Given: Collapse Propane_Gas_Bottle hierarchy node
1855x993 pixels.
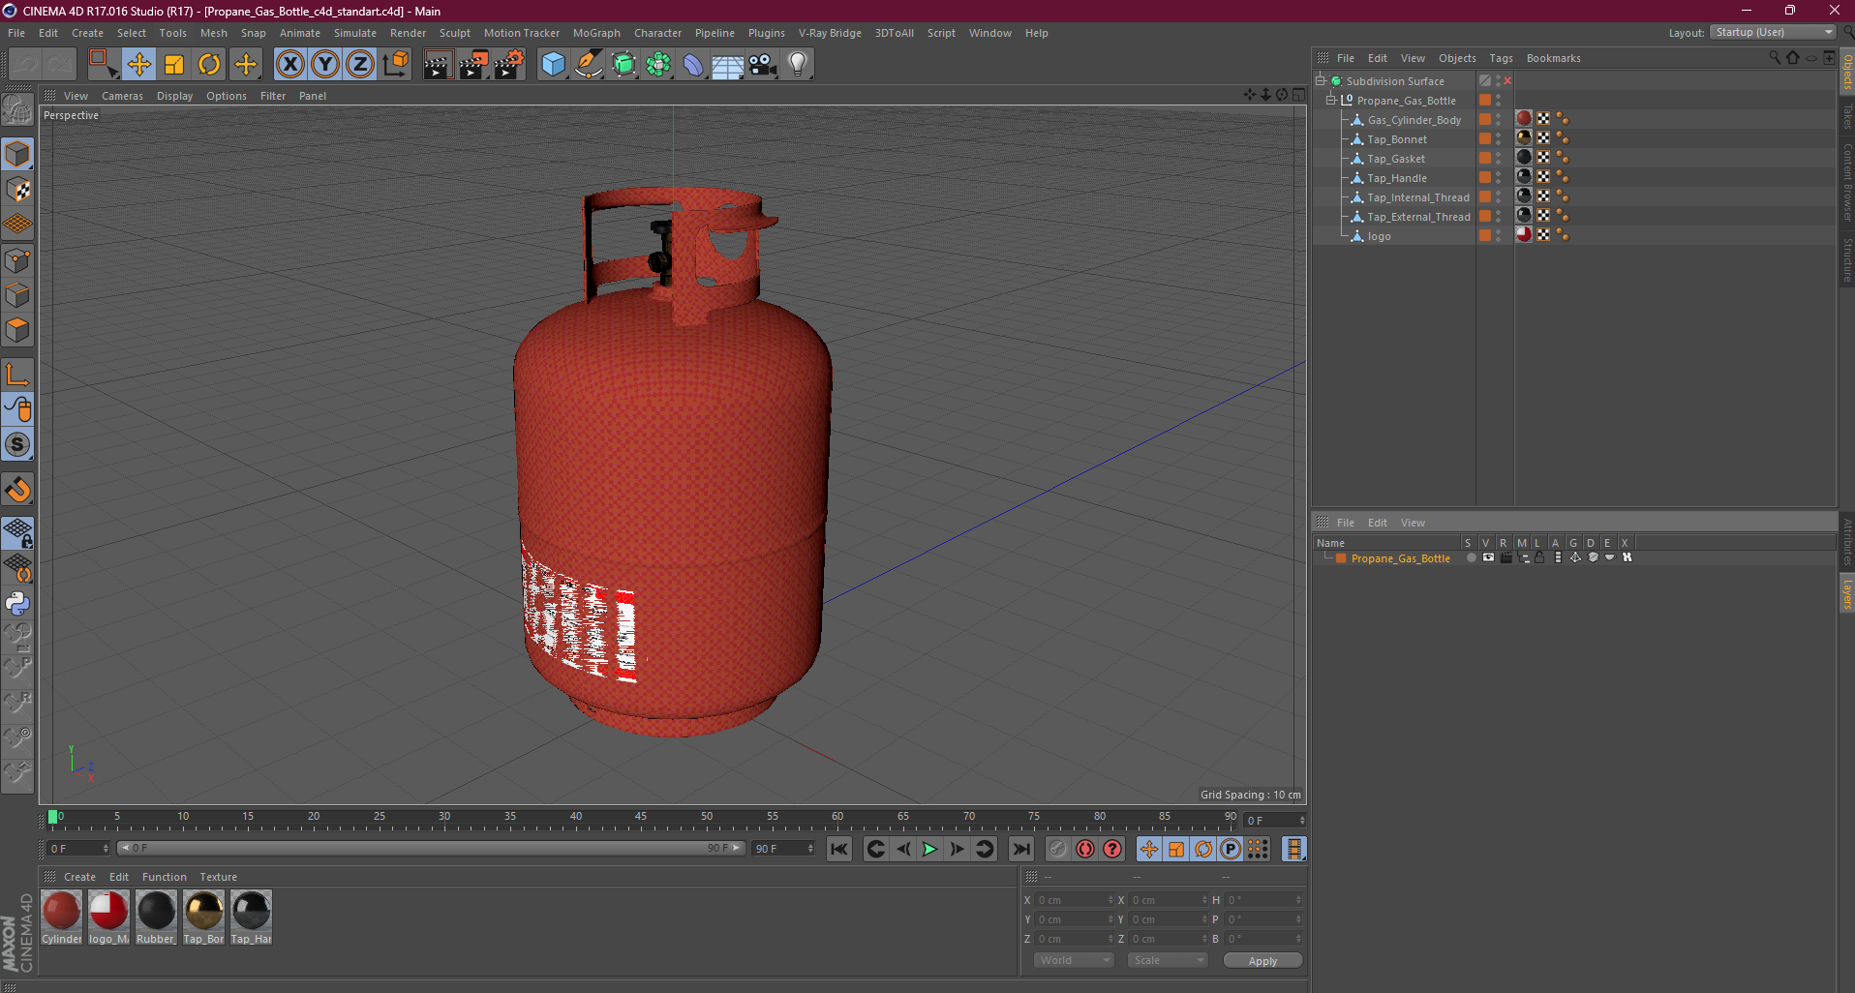Looking at the screenshot, I should pos(1331,100).
